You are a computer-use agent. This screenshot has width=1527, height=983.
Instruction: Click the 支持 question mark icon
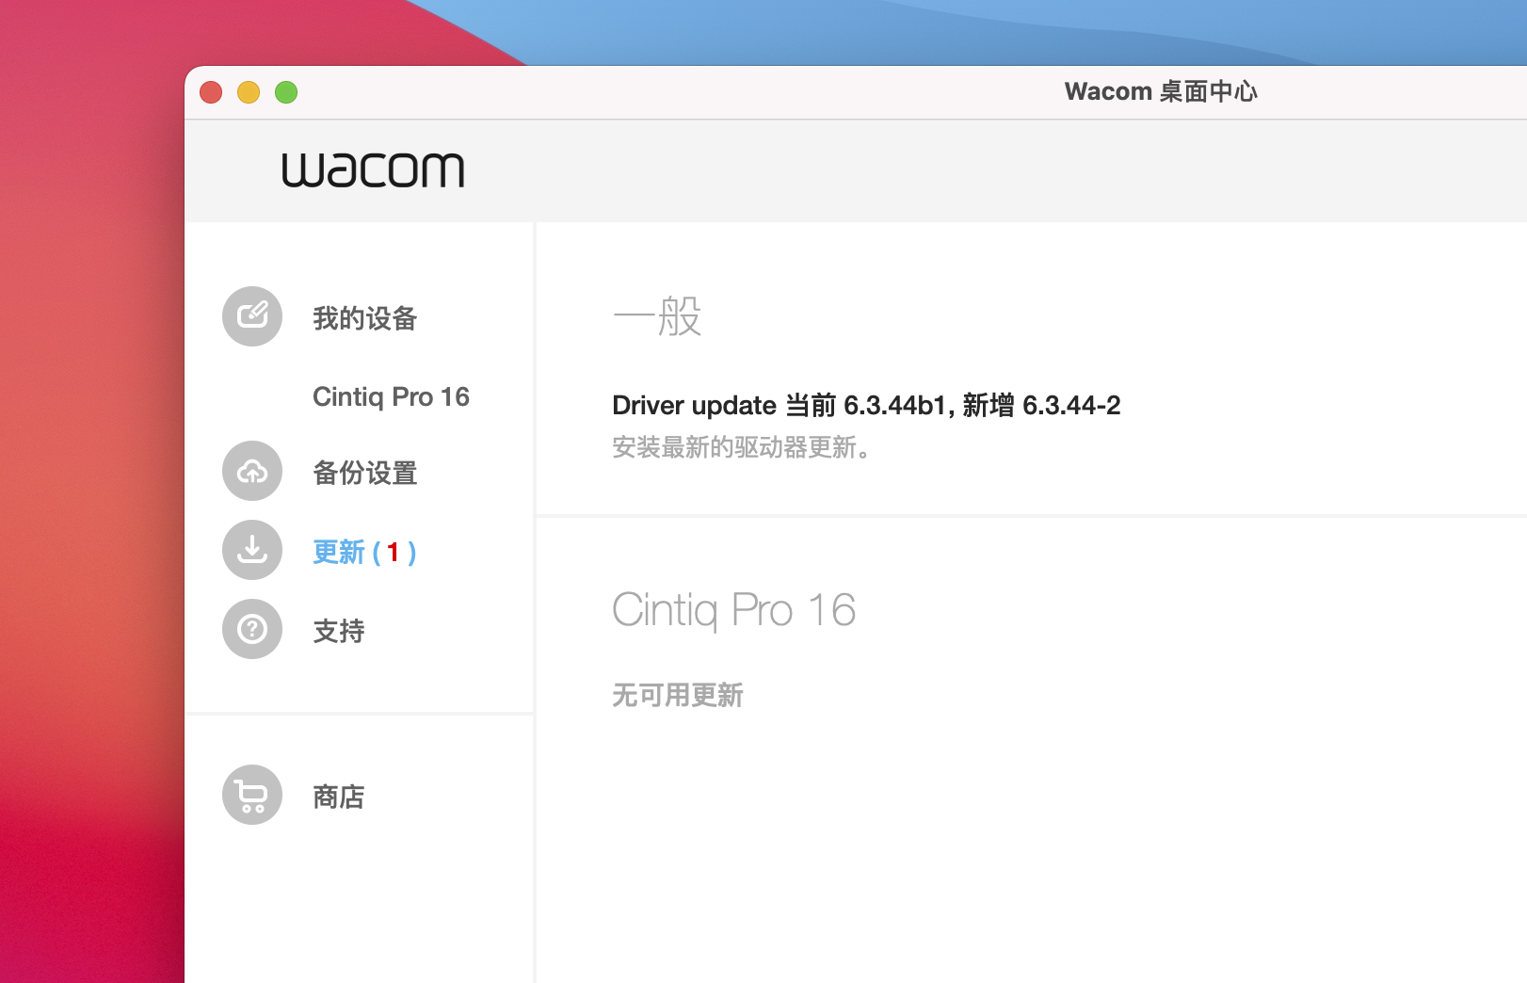(x=251, y=629)
